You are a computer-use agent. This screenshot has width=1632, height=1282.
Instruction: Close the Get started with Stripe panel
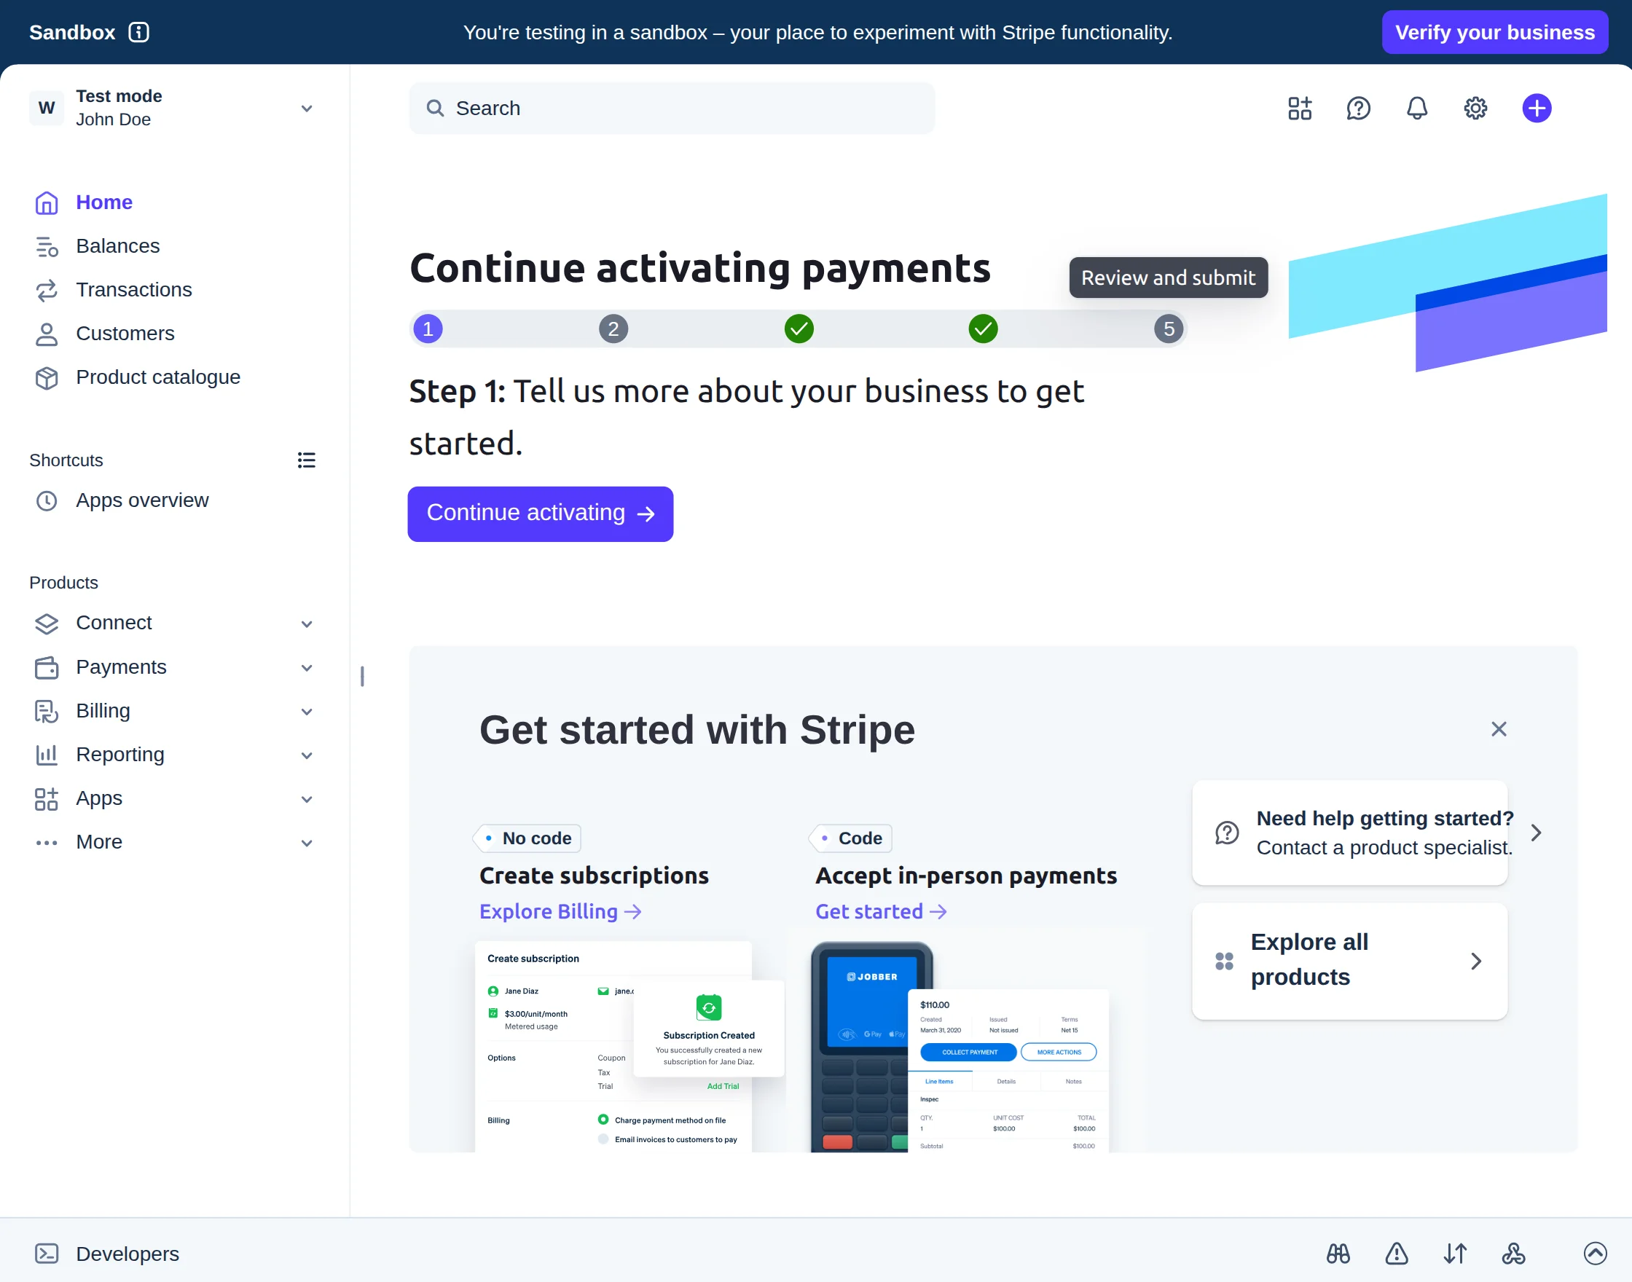(1499, 729)
